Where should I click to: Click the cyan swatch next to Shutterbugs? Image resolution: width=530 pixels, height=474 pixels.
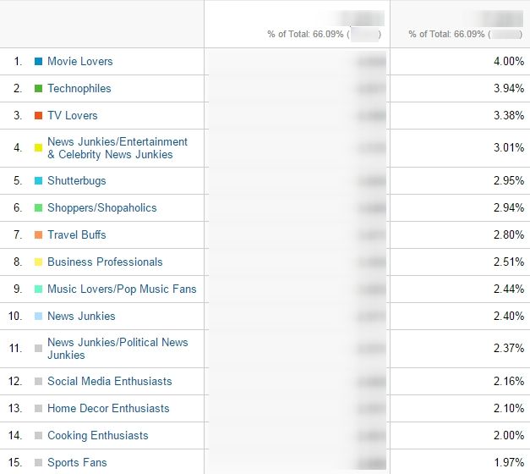click(38, 181)
